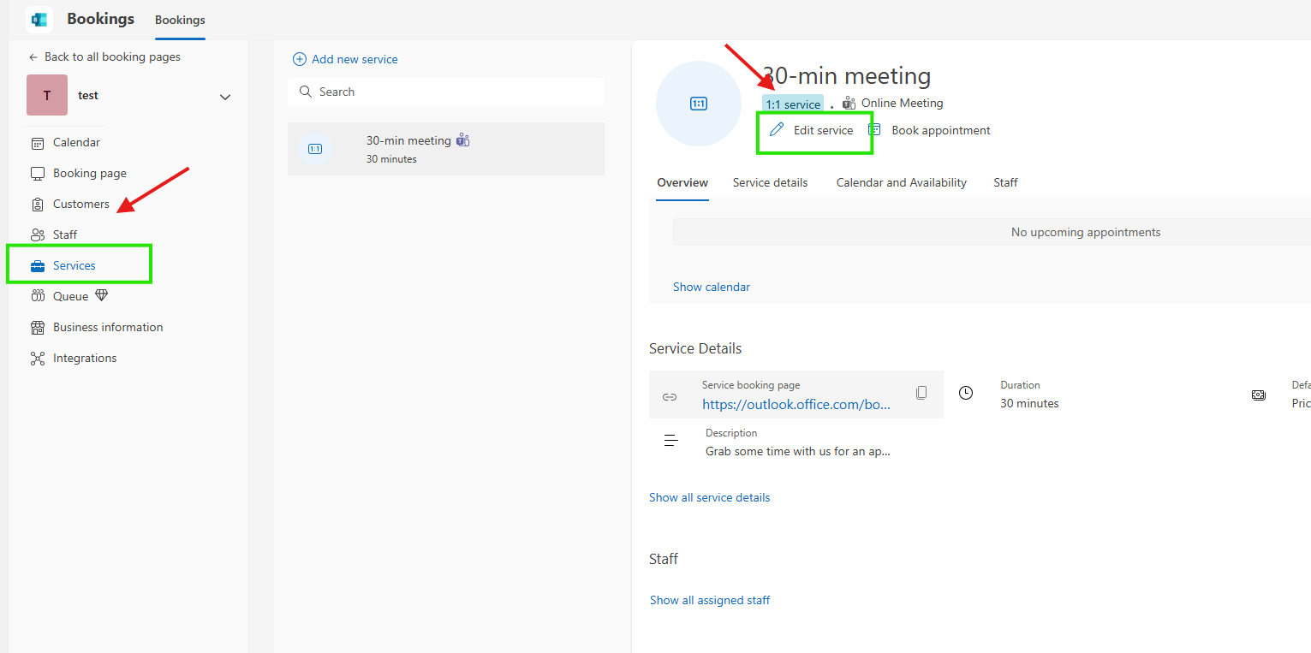Viewport: 1311px width, 653px height.
Task: Click the Teams icon beside 30-min meeting in list
Action: click(463, 140)
